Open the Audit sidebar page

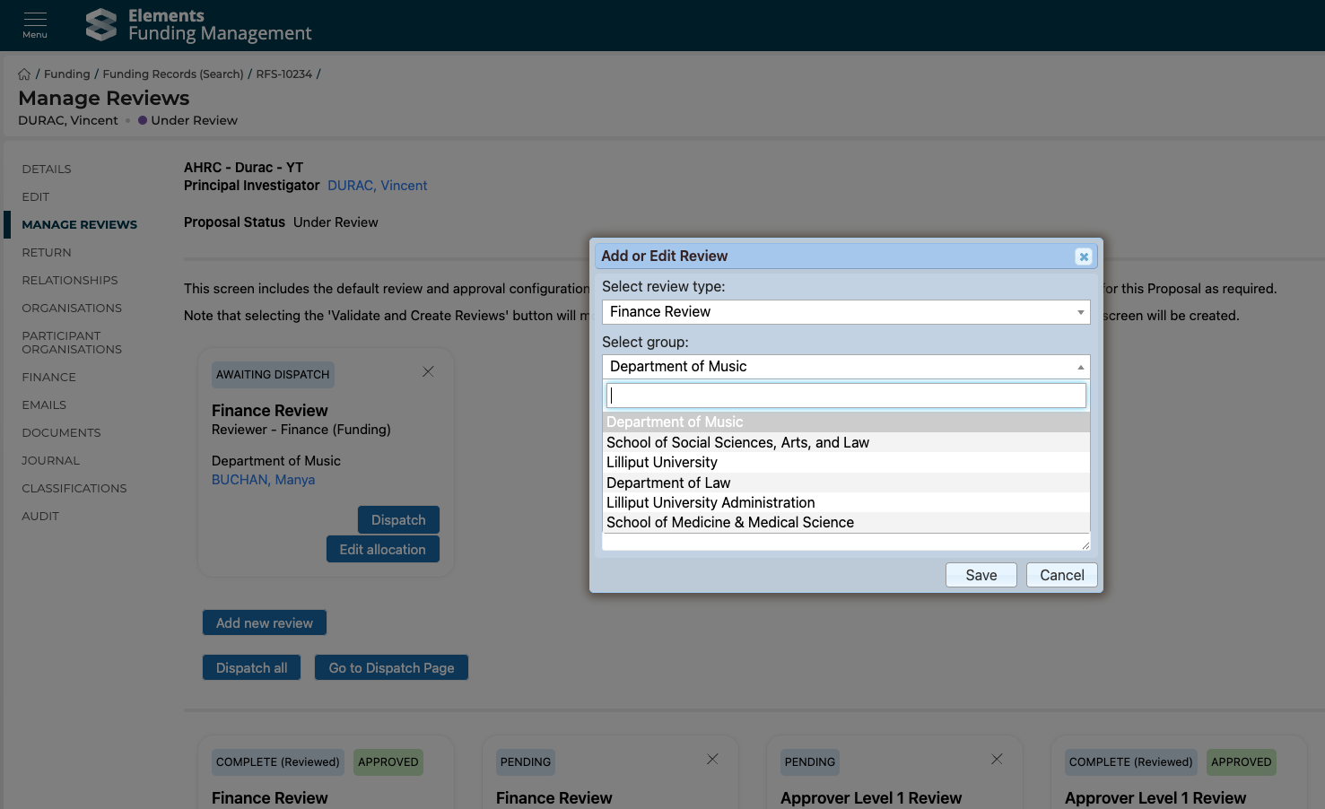tap(40, 517)
